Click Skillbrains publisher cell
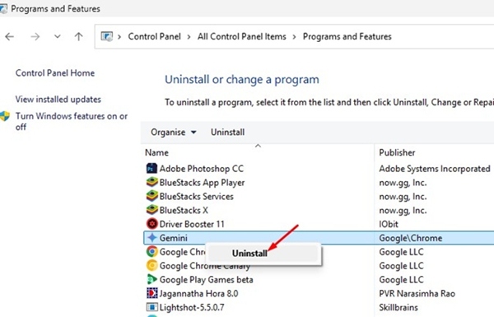 tap(398, 307)
